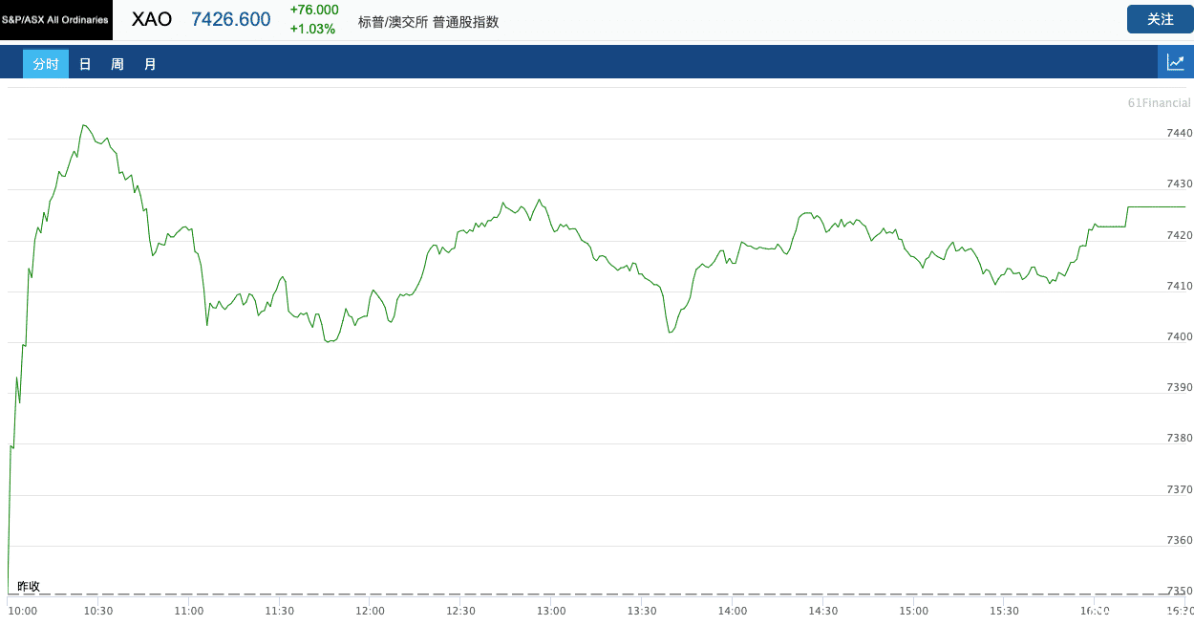This screenshot has width=1194, height=626.
Task: Click the 7370 price axis label
Action: 1179,489
